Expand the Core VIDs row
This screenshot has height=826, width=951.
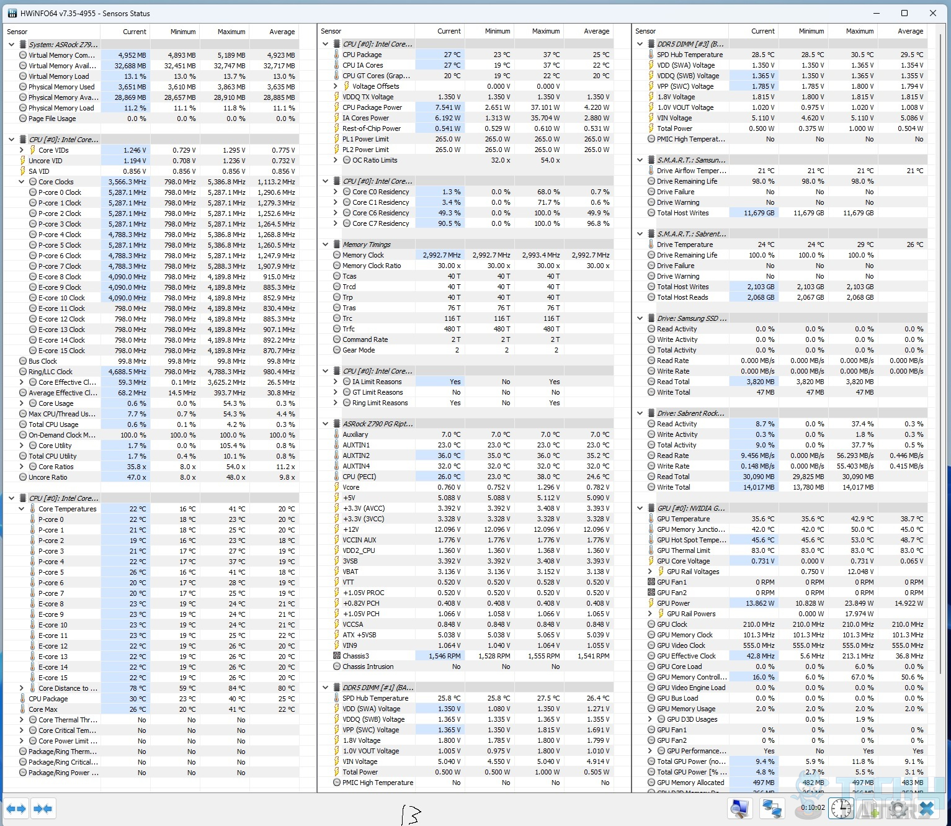coord(22,150)
